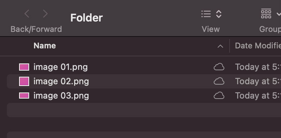Screen dimensions: 281x138
Task: Select file name image 02.png
Action: [61, 82]
